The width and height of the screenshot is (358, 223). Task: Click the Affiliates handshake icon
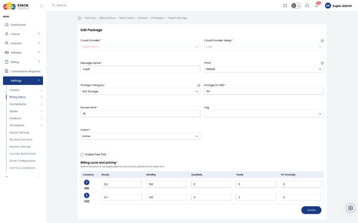7,52
